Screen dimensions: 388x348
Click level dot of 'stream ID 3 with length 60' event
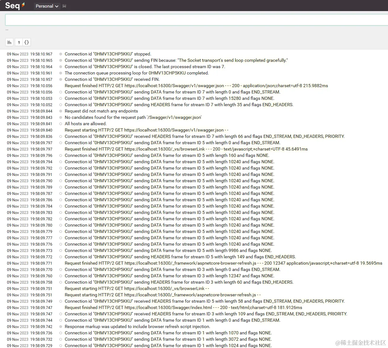pos(60,282)
